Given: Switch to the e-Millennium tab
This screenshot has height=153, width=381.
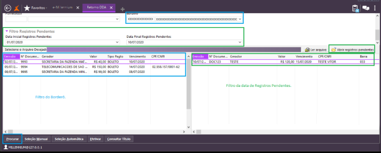Looking at the screenshot, I should point(63,8).
